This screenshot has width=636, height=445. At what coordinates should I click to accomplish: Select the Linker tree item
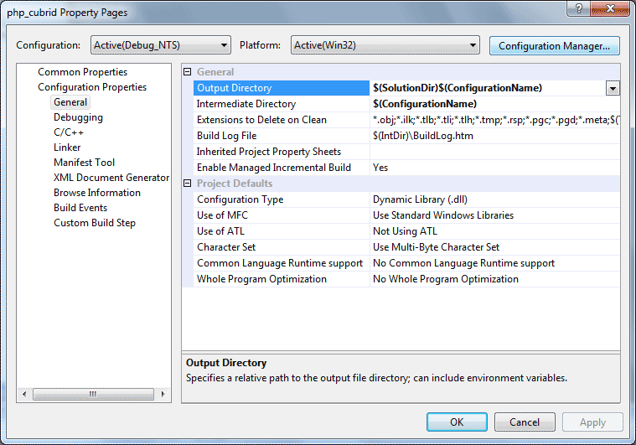pos(67,147)
